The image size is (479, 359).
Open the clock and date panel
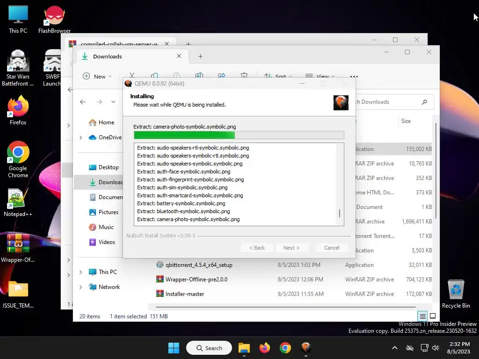(459, 348)
